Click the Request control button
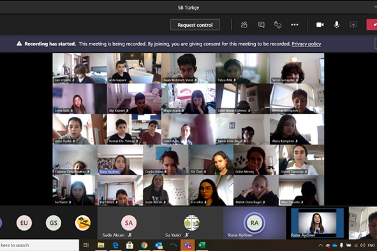The width and height of the screenshot is (377, 251). click(195, 25)
